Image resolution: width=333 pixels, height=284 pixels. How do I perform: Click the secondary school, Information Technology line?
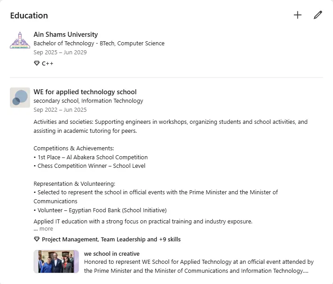pyautogui.click(x=88, y=101)
